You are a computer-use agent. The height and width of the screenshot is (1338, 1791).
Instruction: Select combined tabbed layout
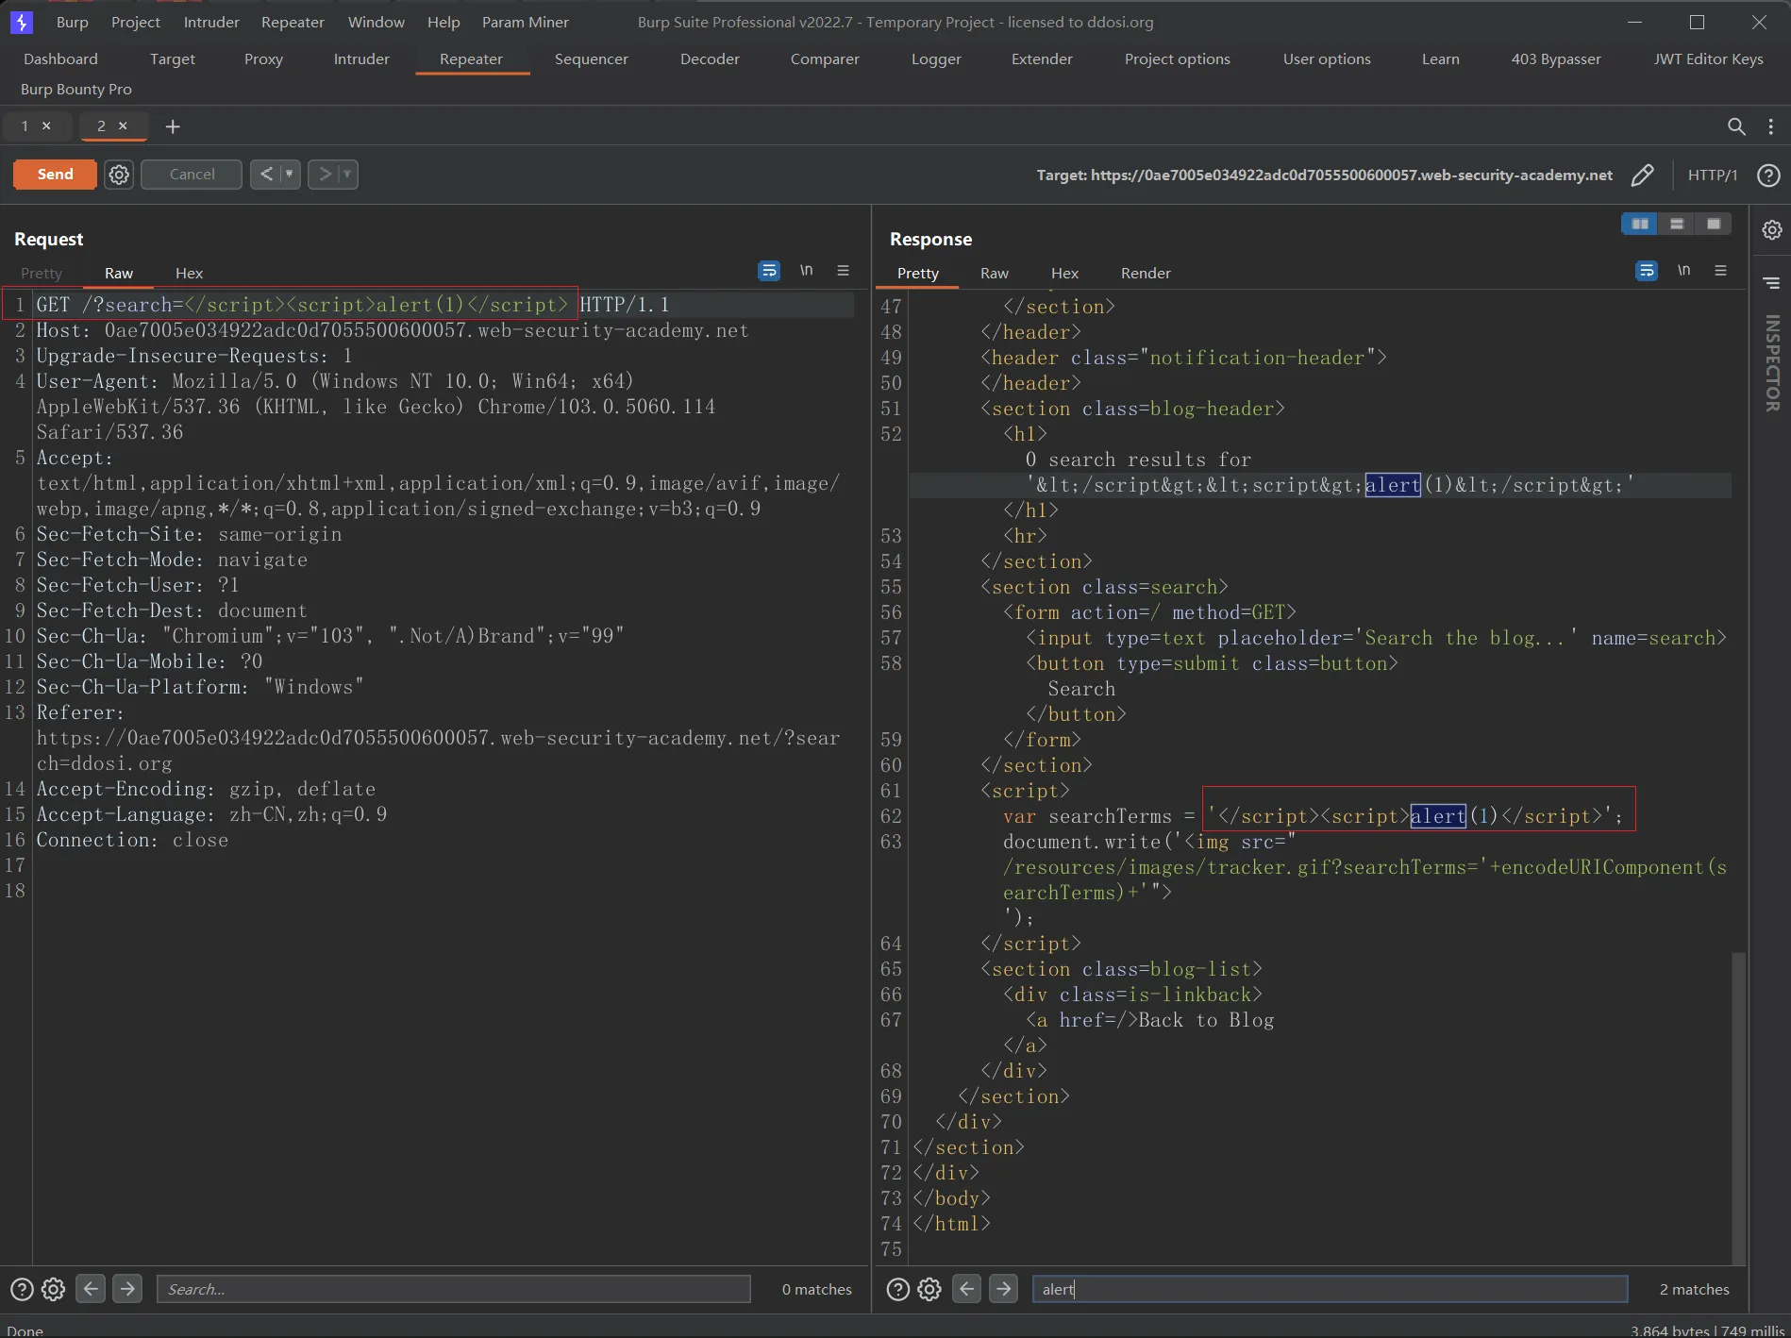pyautogui.click(x=1714, y=224)
